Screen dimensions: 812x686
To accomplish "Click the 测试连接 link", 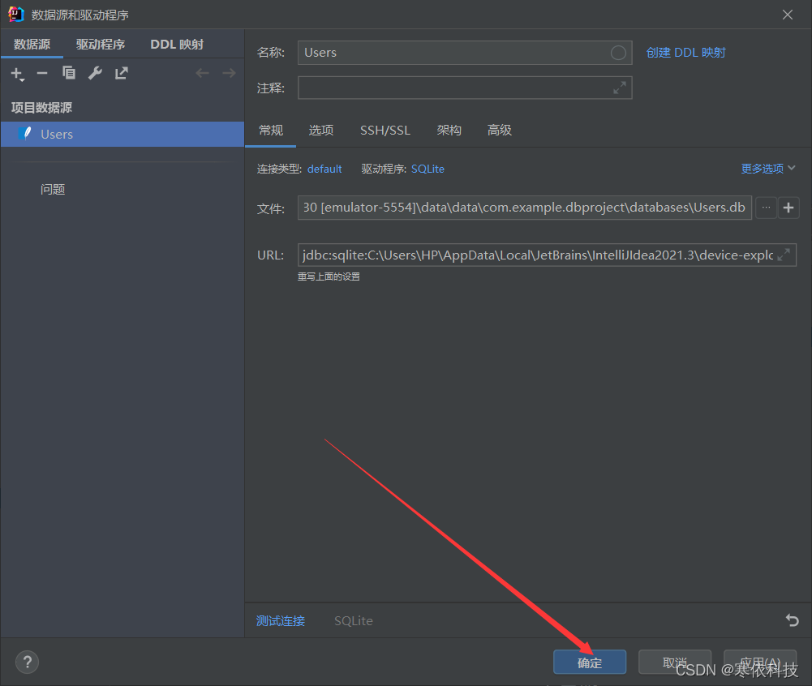I will click(x=281, y=621).
